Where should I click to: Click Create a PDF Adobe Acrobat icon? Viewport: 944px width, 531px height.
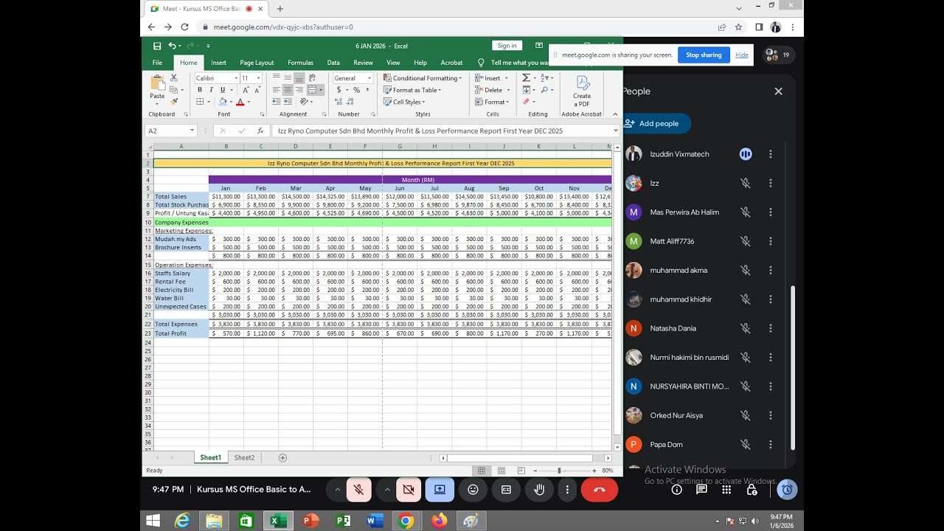click(x=582, y=91)
